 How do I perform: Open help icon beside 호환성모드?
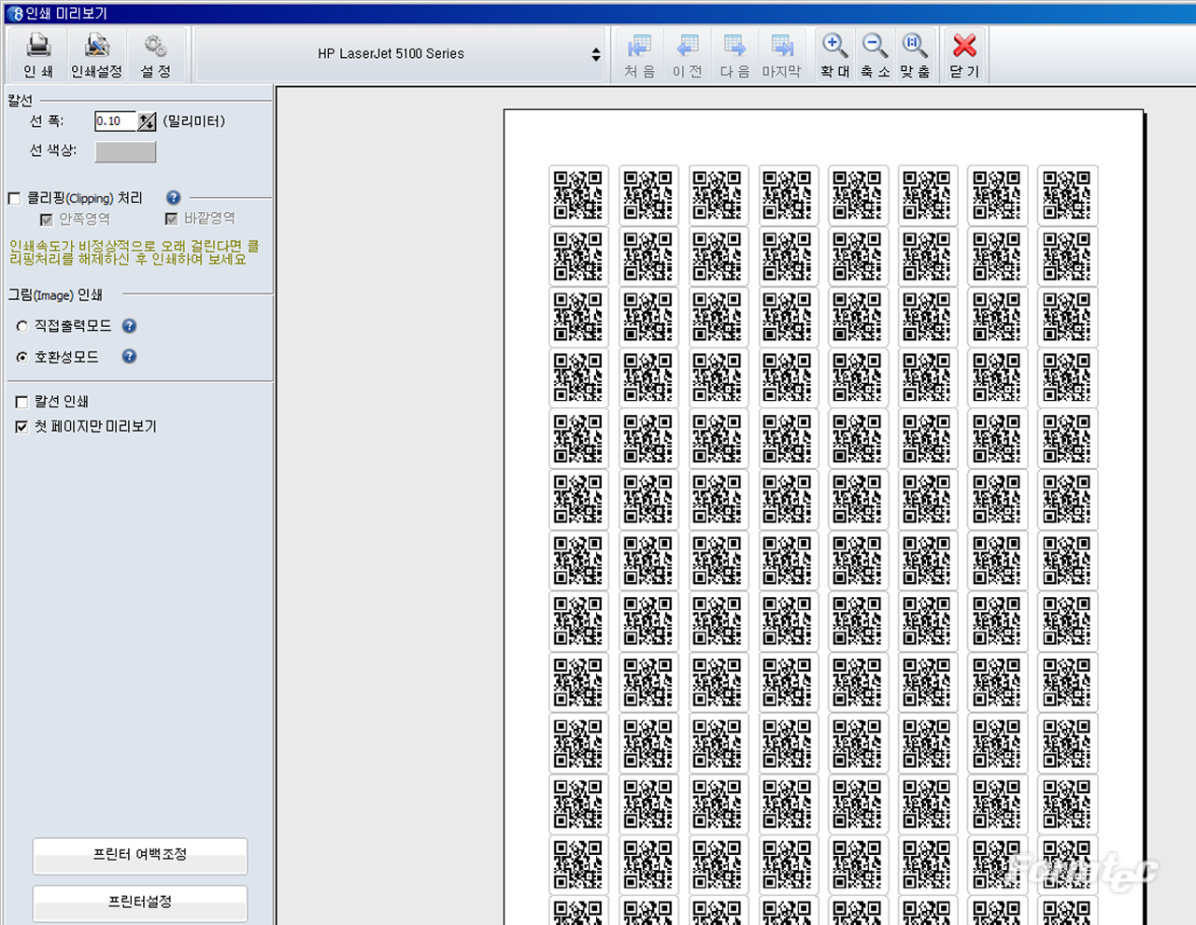click(x=129, y=357)
